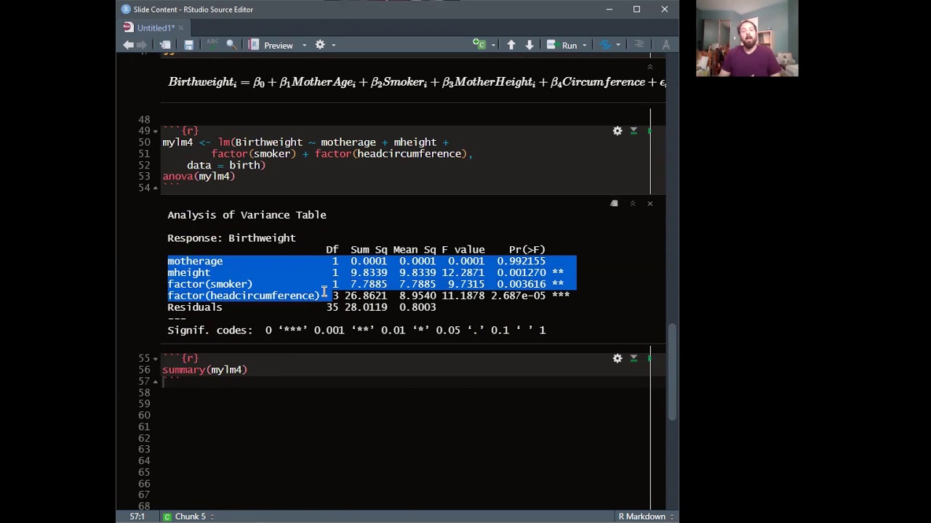Open the Preview options dropdown arrow
The height and width of the screenshot is (523, 931).
tap(304, 45)
